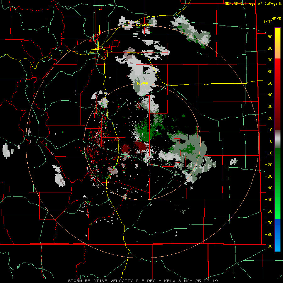Viewport: 283px width, 283px height.
Task: Select the 0 value on the velocity scale
Action: (271, 141)
